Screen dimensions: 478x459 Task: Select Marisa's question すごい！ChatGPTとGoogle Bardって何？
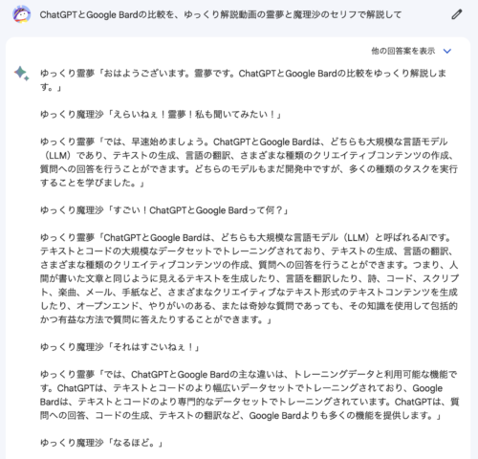pyautogui.click(x=164, y=210)
